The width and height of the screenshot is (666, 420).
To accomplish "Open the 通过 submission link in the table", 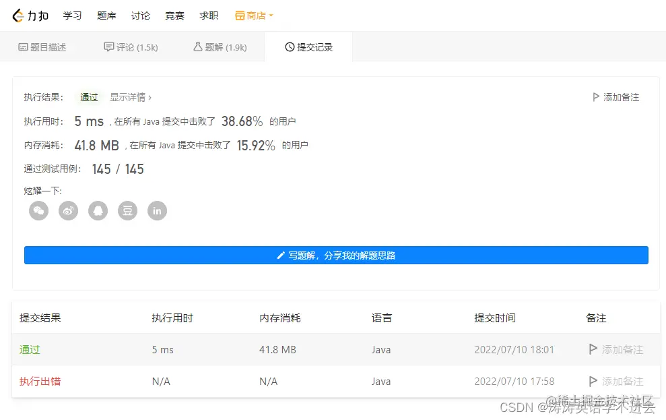I will [x=30, y=349].
